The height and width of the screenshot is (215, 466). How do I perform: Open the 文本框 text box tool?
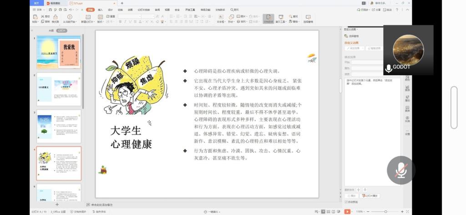click(220, 17)
